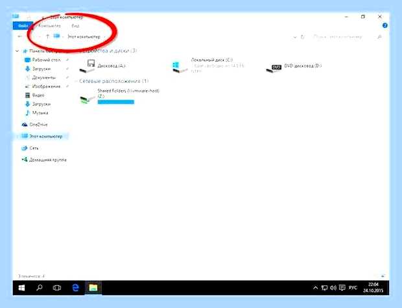
Task: Select Сеть in the navigation pane
Action: click(34, 148)
